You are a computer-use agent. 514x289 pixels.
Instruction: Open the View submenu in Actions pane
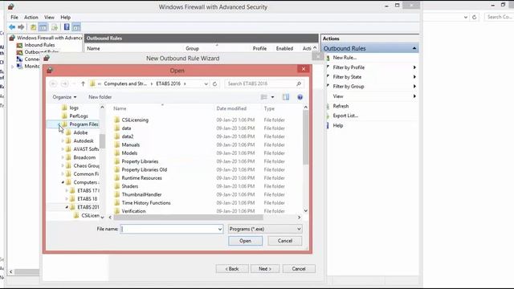372,96
